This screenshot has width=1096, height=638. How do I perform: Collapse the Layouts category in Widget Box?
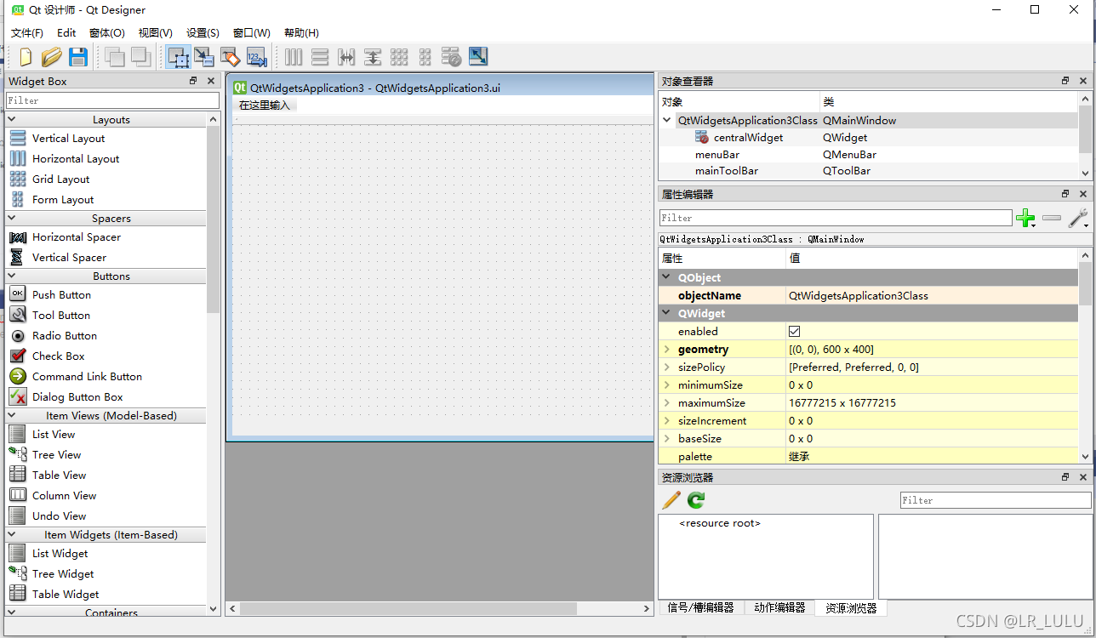pyautogui.click(x=12, y=120)
